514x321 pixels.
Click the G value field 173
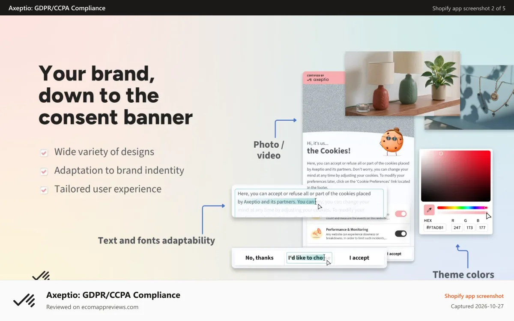(470, 228)
